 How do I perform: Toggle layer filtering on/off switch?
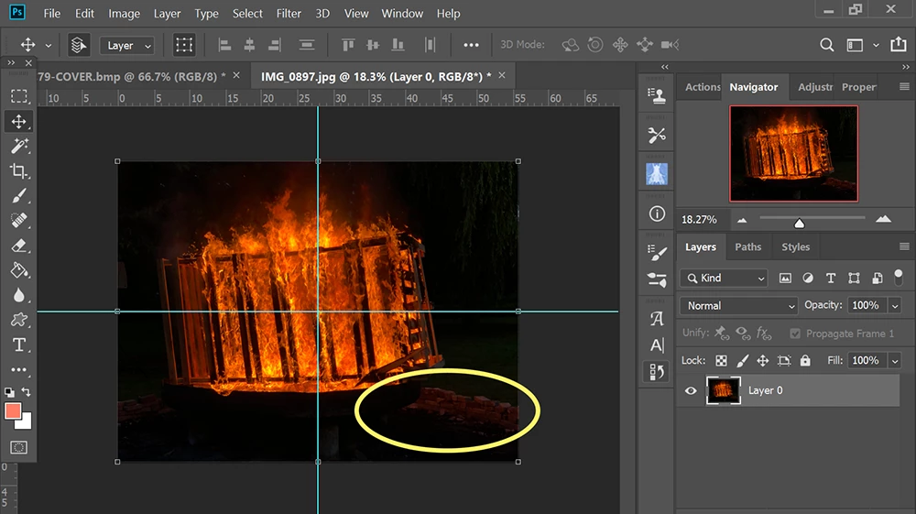(899, 278)
